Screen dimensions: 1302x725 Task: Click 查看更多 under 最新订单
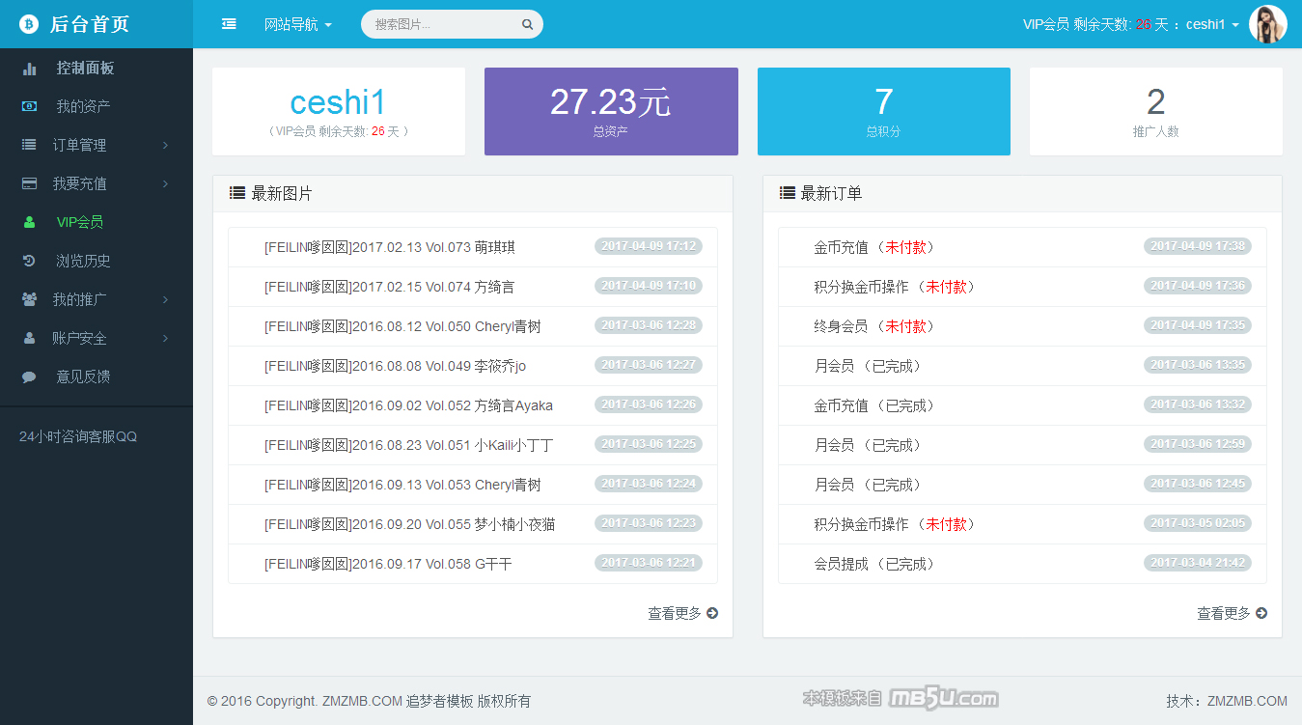(1232, 613)
